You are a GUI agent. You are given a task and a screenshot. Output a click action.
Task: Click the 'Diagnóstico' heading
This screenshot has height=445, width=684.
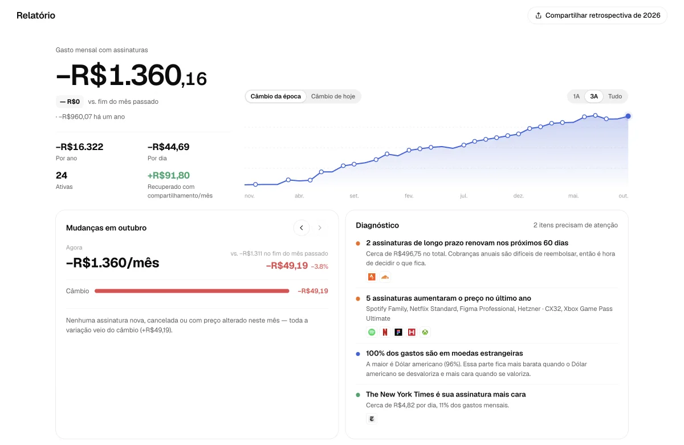pos(377,225)
